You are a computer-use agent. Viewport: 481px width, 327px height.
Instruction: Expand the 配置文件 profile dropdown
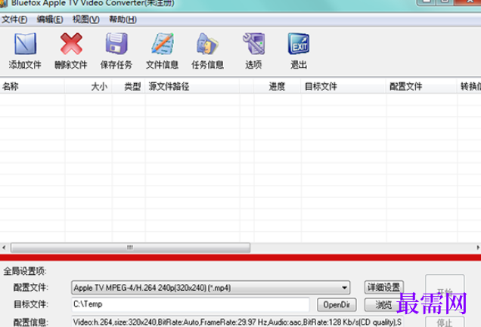(344, 288)
